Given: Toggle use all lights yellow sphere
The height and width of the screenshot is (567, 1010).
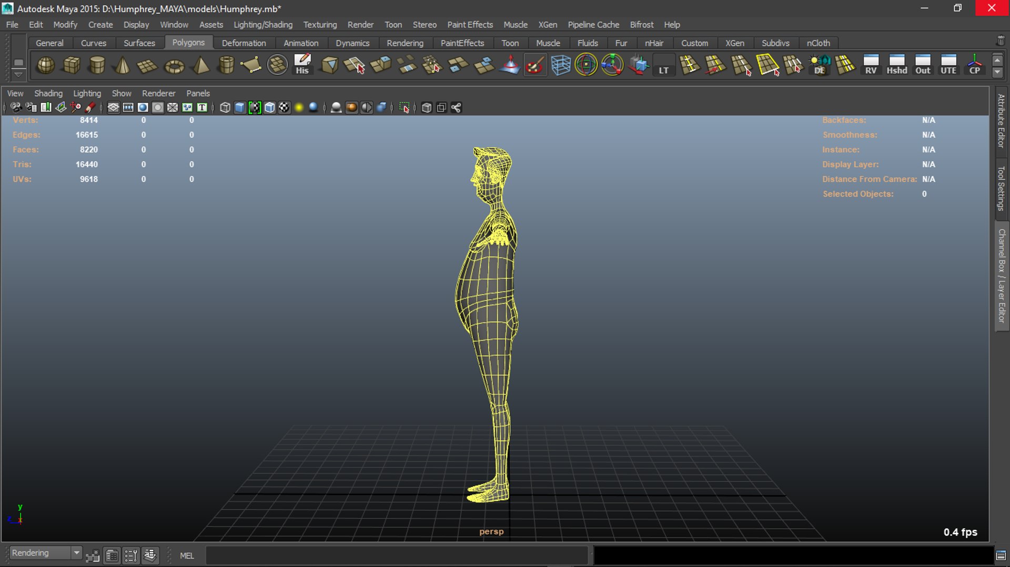Looking at the screenshot, I should [299, 108].
